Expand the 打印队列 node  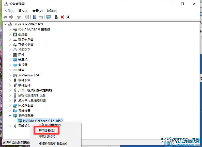pyautogui.click(x=10, y=50)
